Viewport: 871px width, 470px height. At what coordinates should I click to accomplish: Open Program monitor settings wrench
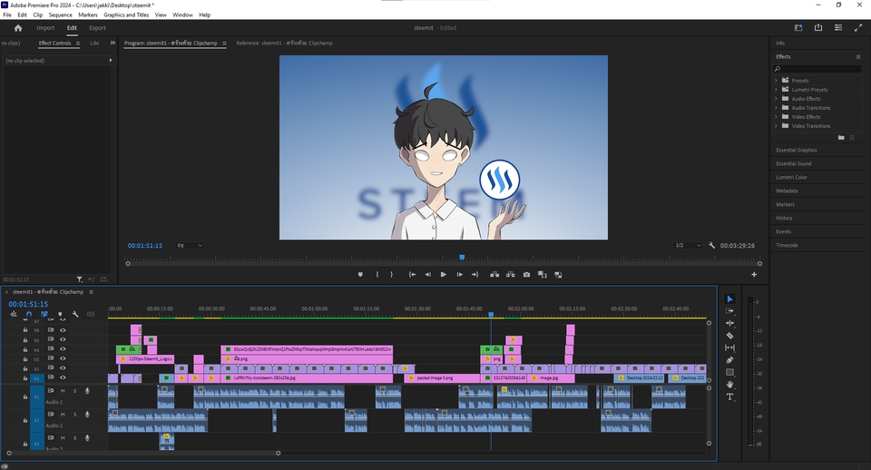(x=711, y=245)
